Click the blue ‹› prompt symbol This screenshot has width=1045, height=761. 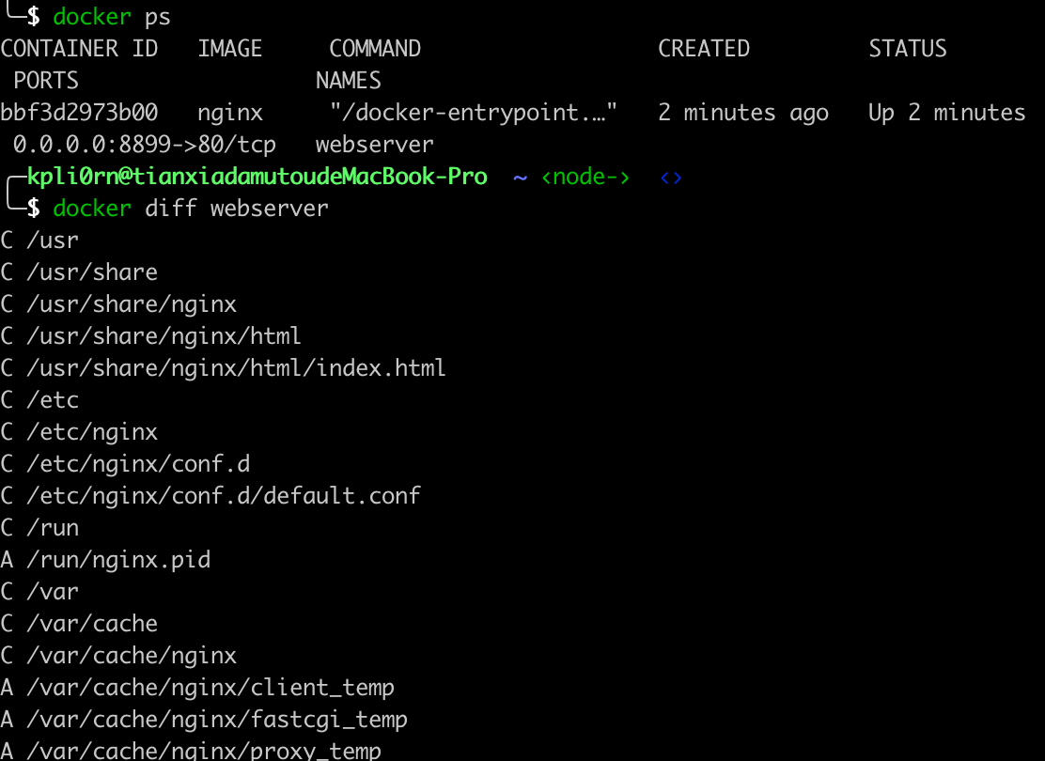(670, 177)
